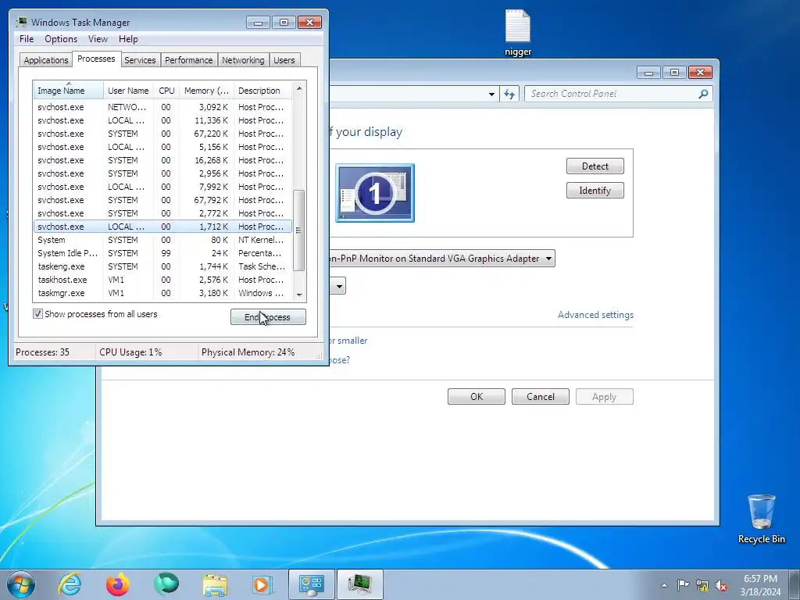Click the process list scroll down arrow
The height and width of the screenshot is (600, 800).
click(299, 295)
